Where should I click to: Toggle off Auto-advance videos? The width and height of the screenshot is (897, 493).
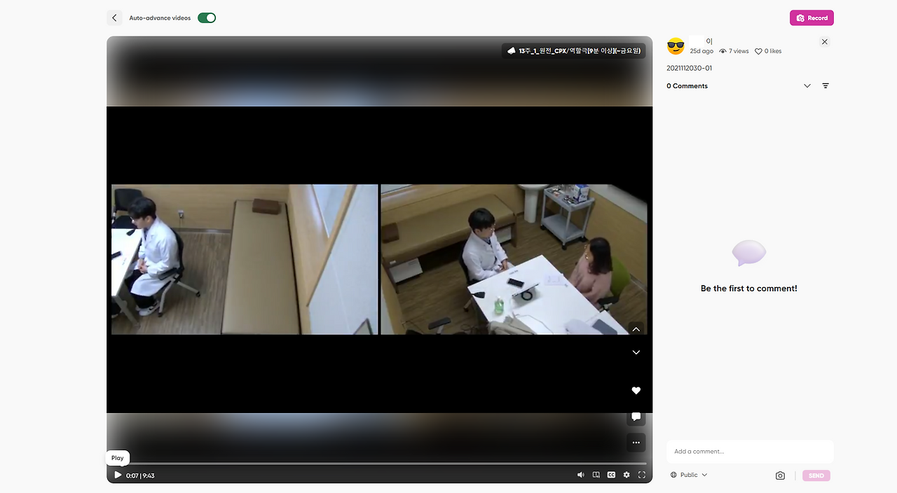pyautogui.click(x=206, y=18)
